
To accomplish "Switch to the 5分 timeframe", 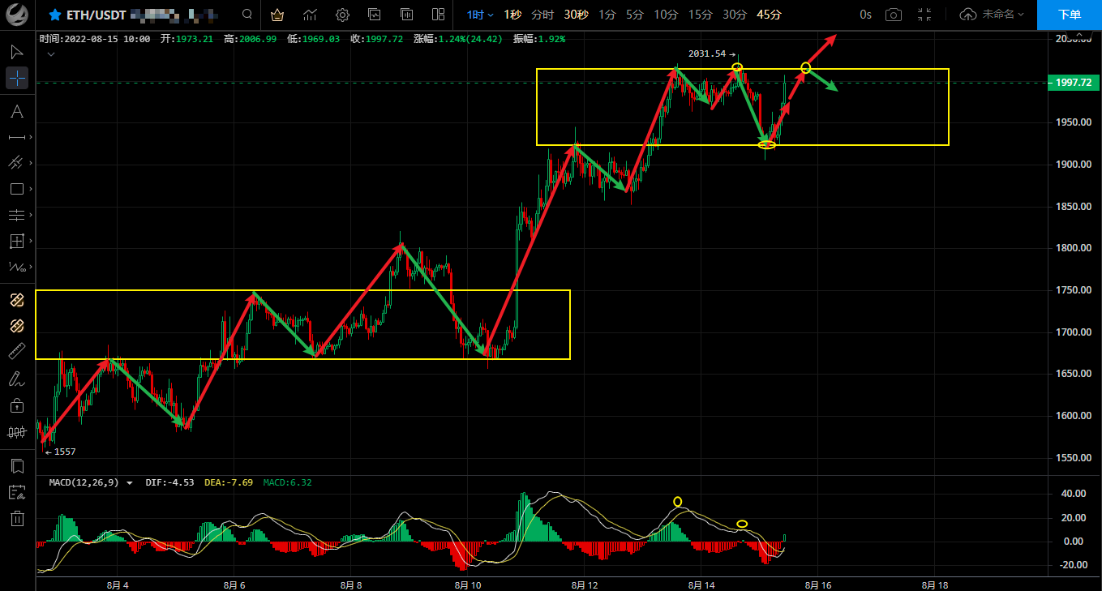I will [x=634, y=15].
